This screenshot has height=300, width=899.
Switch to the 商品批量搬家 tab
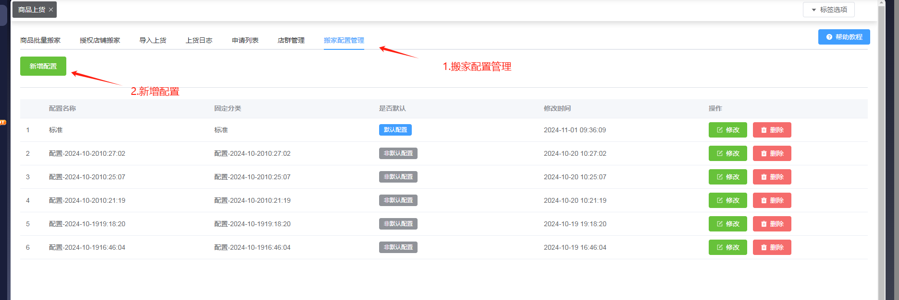[40, 40]
